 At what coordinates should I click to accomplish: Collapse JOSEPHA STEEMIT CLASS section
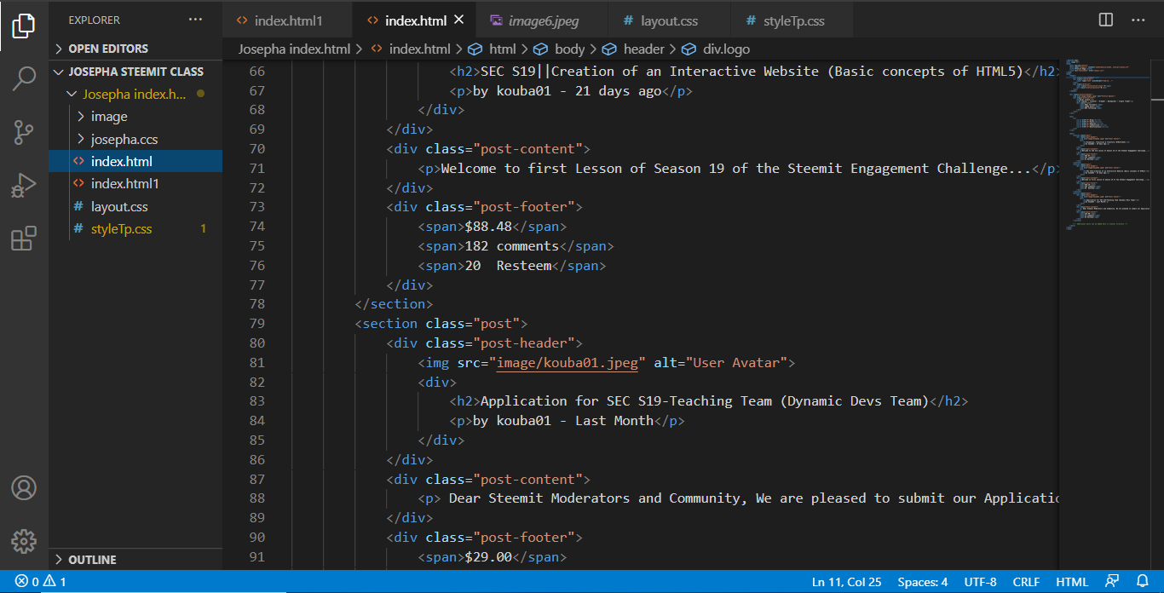(x=136, y=72)
